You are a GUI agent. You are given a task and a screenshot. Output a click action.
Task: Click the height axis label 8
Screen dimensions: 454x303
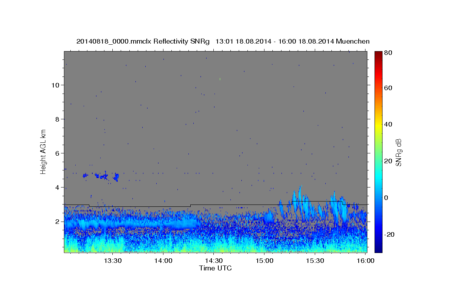[x=58, y=119]
